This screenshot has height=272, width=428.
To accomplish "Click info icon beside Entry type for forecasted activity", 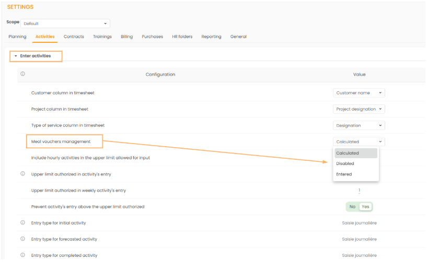I will pyautogui.click(x=22, y=239).
